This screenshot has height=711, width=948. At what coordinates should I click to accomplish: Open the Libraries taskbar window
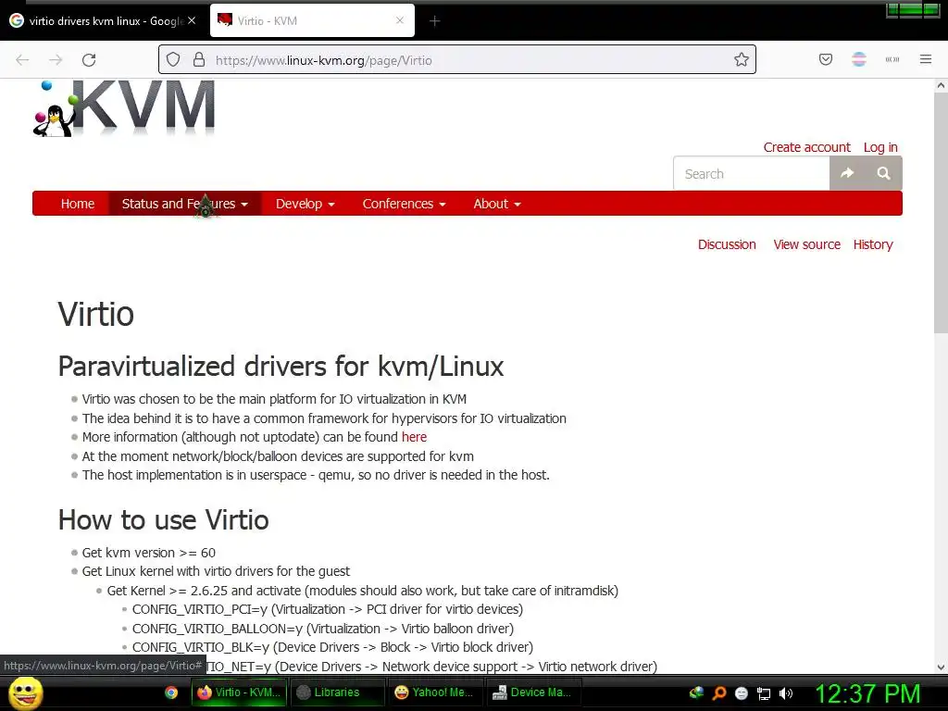(337, 692)
